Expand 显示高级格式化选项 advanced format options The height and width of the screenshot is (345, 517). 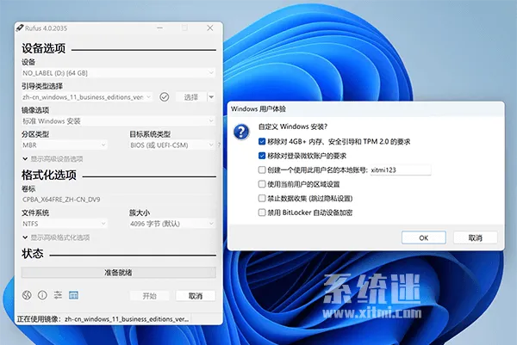(x=56, y=237)
